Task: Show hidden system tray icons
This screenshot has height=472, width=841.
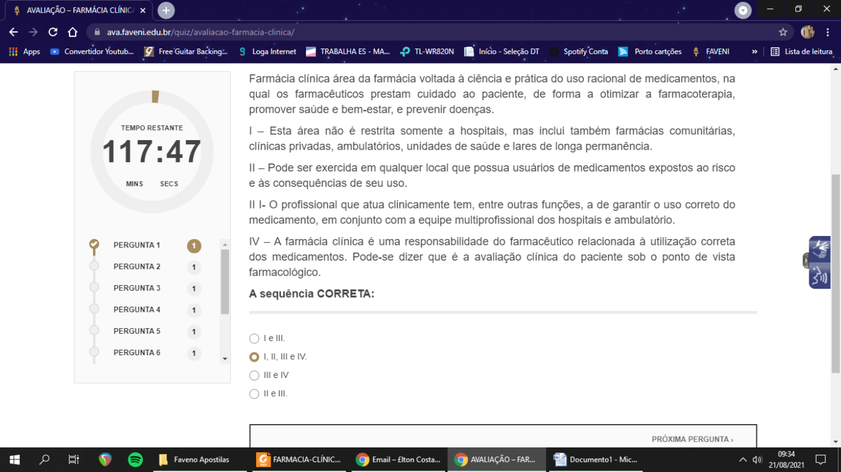Action: [x=743, y=459]
